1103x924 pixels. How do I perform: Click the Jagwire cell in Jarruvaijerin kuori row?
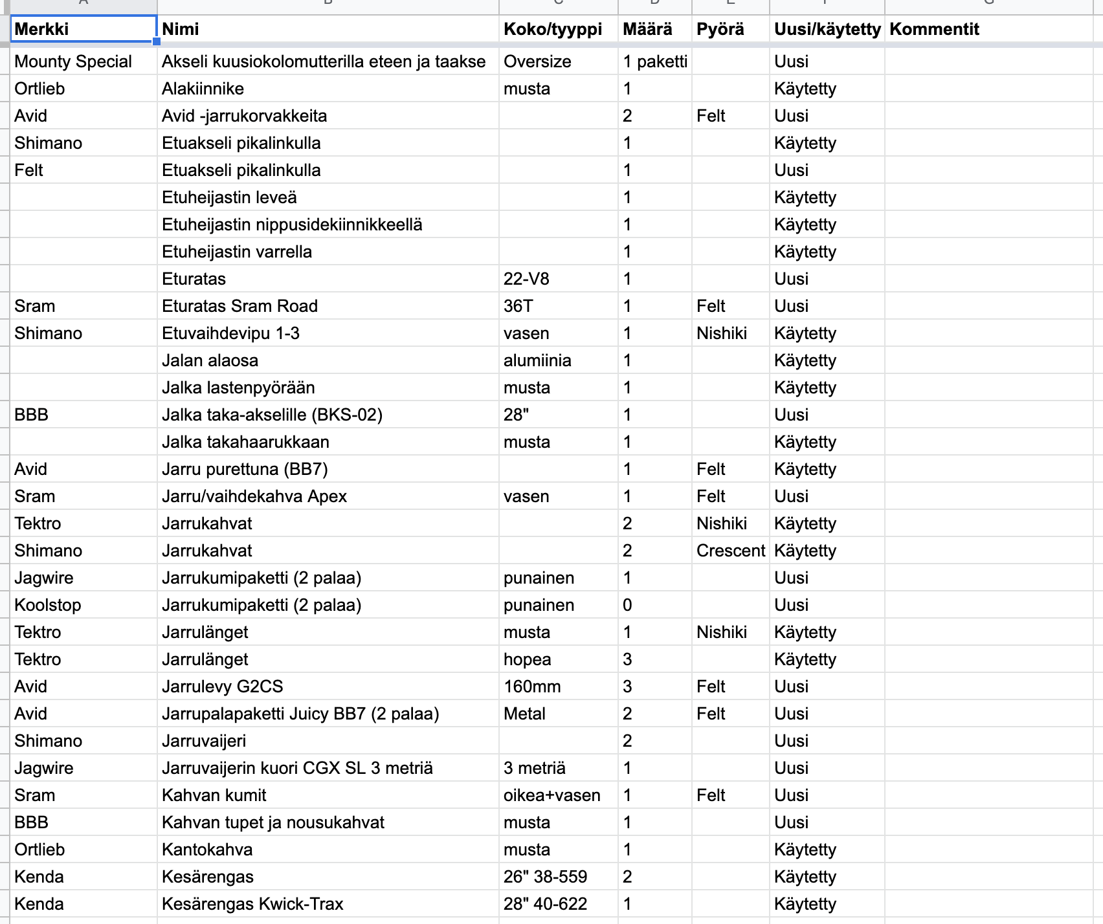[x=84, y=768]
